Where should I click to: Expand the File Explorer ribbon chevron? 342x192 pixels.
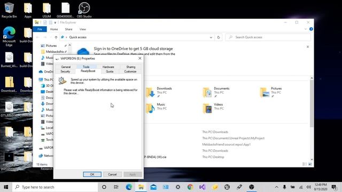(x=305, y=29)
